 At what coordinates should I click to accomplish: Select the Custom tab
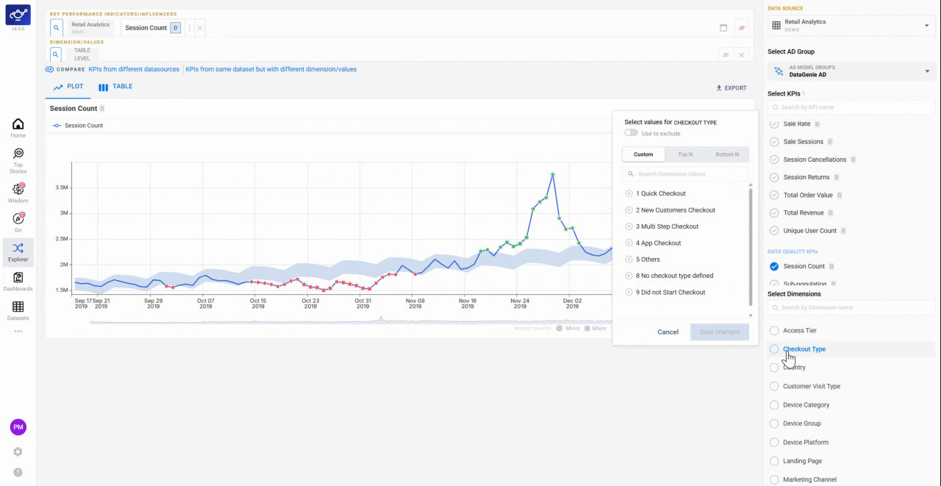(643, 154)
